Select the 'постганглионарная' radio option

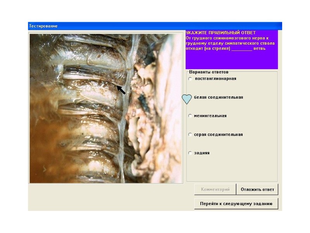tap(190, 79)
